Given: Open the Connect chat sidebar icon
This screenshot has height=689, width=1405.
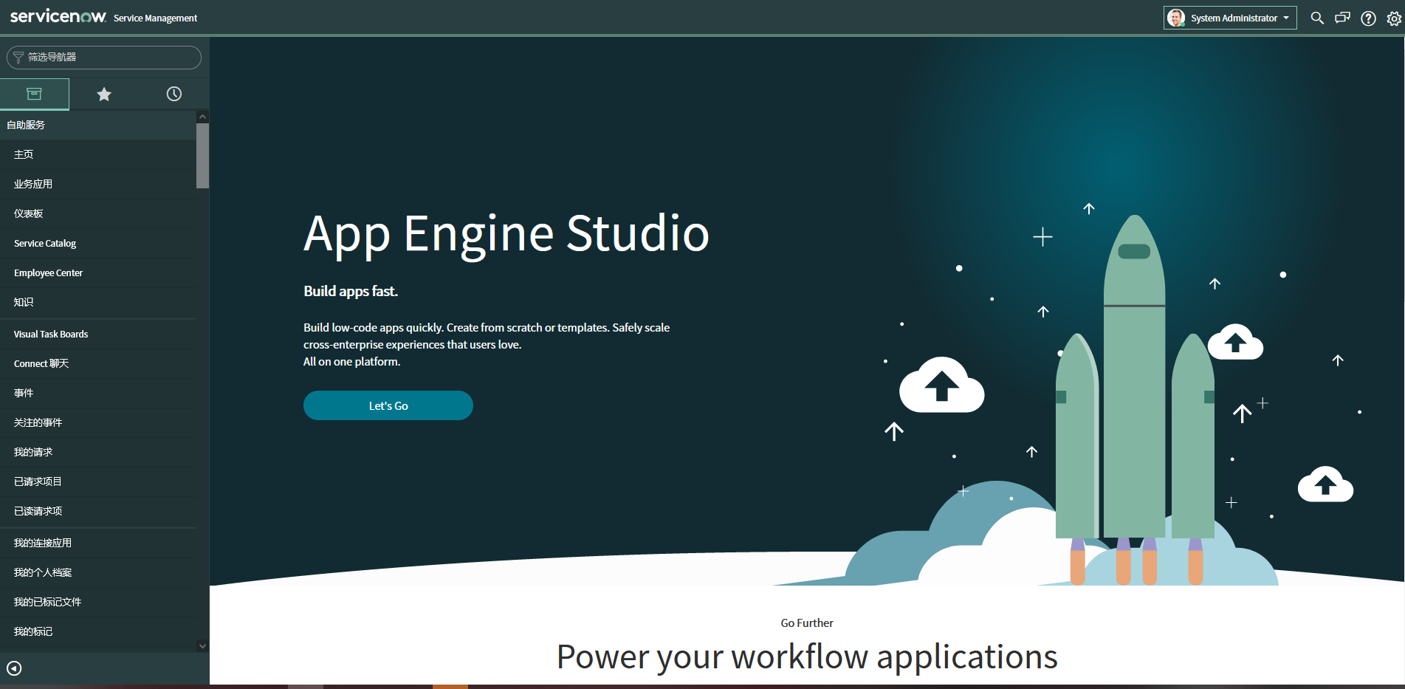Looking at the screenshot, I should 1342,18.
